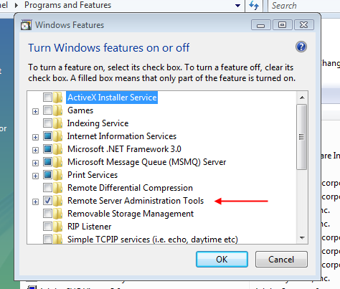Select Simple TCPIP services list item
This screenshot has height=289, width=340.
[x=153, y=240]
